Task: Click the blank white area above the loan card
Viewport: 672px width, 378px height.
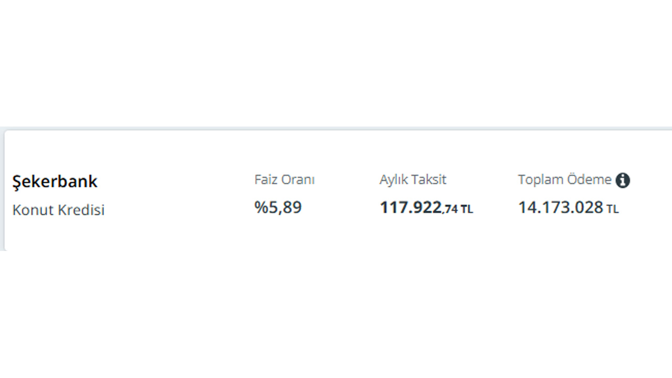Action: point(336,63)
